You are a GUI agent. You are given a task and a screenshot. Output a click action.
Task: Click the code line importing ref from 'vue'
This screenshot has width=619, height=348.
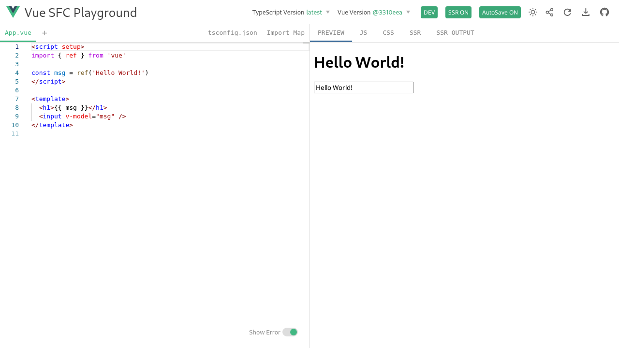(x=79, y=56)
